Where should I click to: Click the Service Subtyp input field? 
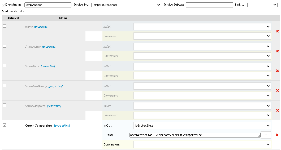pyautogui.click(x=209, y=5)
